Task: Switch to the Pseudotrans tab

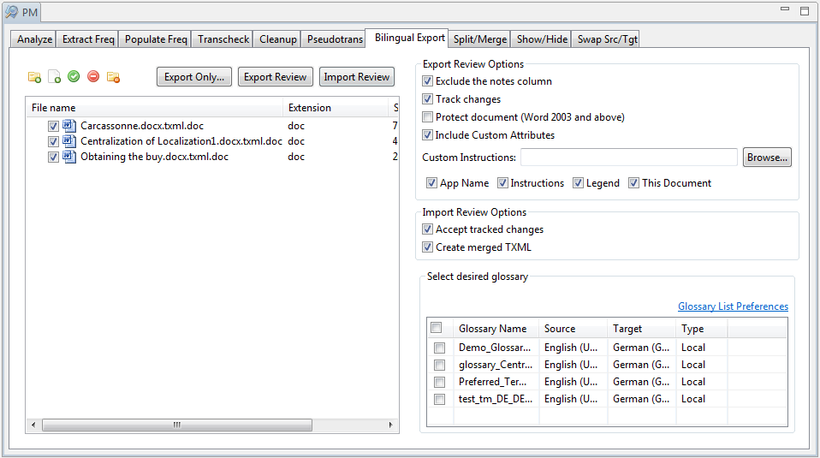Action: click(335, 39)
